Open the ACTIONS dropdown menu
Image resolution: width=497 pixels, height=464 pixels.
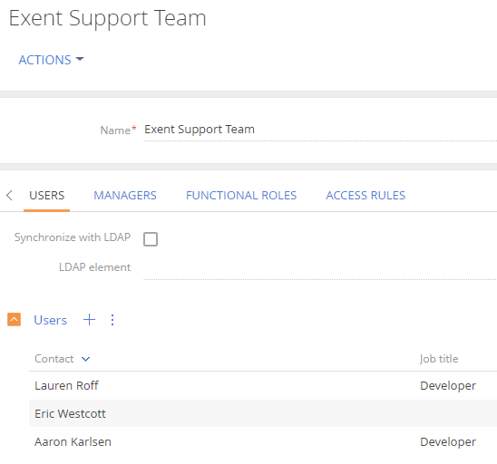(x=51, y=60)
